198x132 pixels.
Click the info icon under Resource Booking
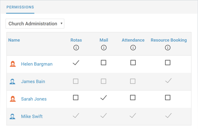tap(167, 48)
